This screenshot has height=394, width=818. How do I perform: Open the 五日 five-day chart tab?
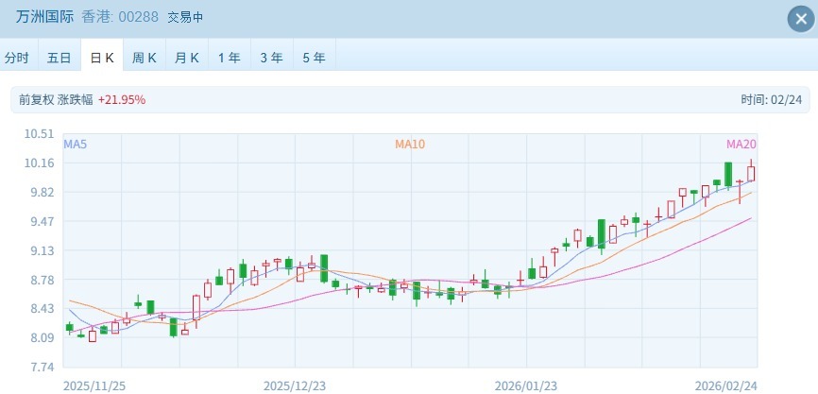click(x=60, y=58)
